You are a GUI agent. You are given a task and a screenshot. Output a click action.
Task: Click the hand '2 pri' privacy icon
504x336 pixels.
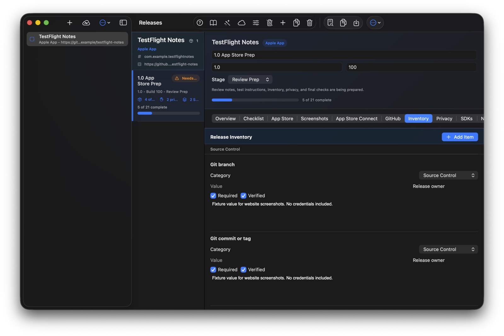coord(162,99)
